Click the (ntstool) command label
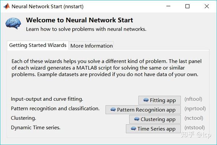Screen dimensions: 217x145 195,128
